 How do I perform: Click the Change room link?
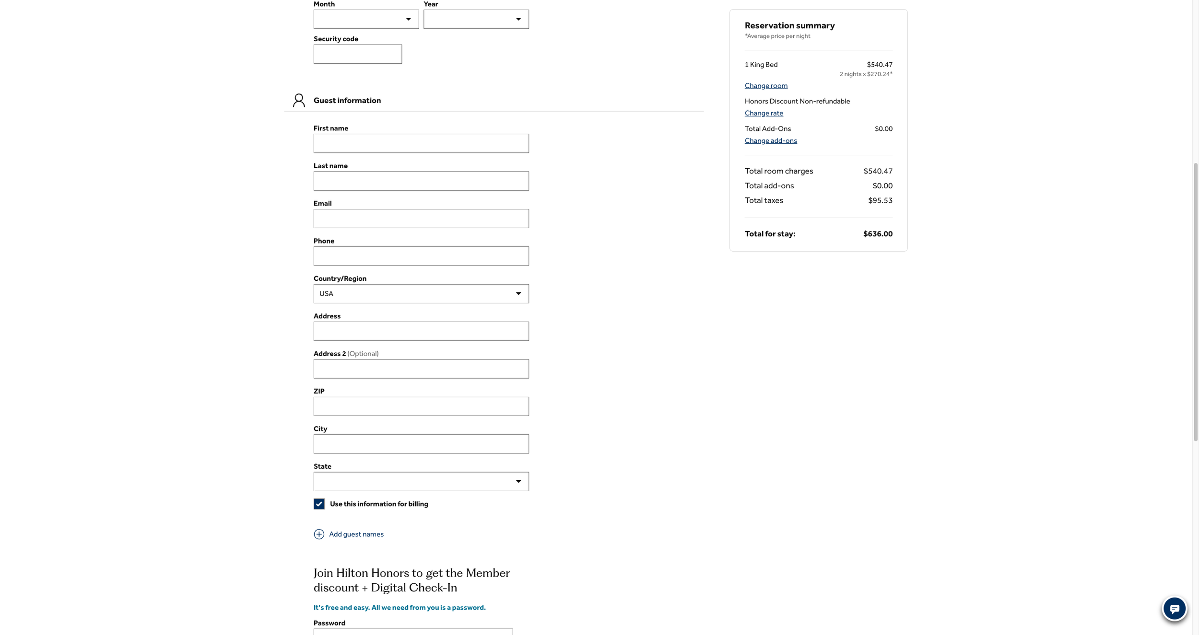point(765,85)
